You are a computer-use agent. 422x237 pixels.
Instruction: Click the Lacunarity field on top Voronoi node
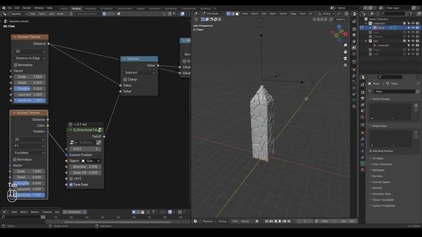(x=30, y=94)
